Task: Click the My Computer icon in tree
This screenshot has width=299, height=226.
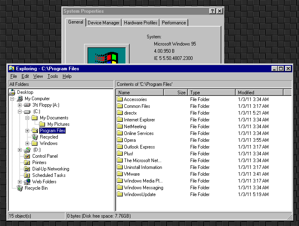Action: (x=20, y=99)
